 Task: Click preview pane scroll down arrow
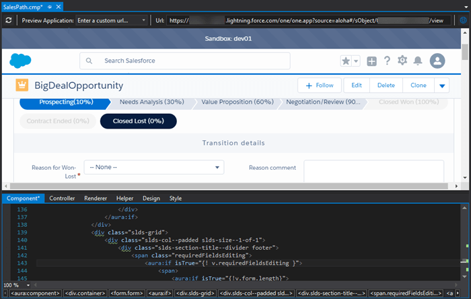465,178
